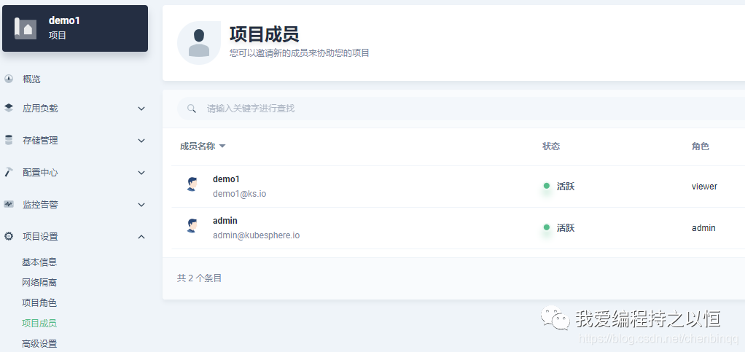Click the viewer role cell
Viewport: 745px width, 352px height.
pyautogui.click(x=705, y=187)
